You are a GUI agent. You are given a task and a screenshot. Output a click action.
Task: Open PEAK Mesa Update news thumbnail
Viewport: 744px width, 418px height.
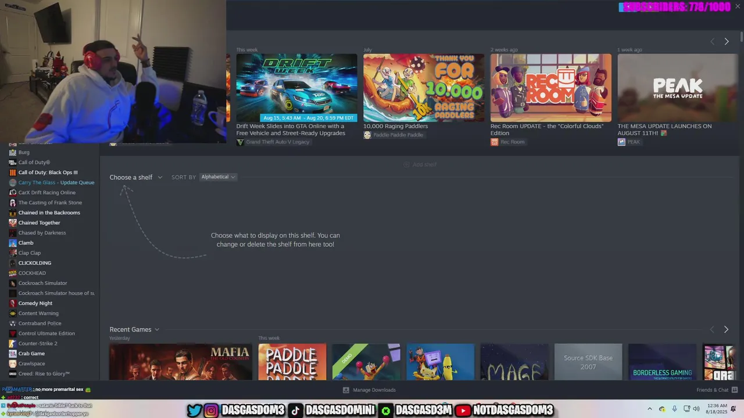[x=678, y=88]
